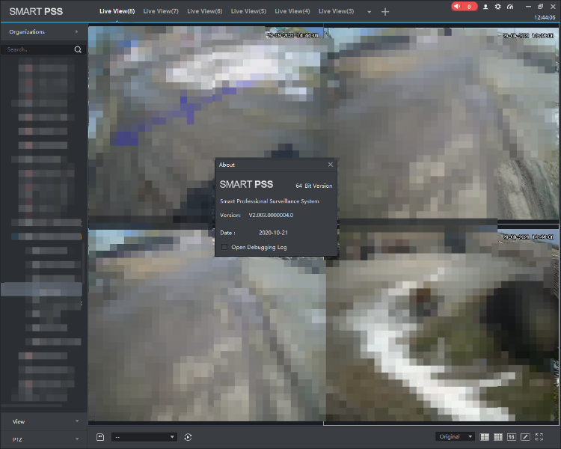Enter full screen mode icon
This screenshot has height=449, width=561.
[x=539, y=437]
